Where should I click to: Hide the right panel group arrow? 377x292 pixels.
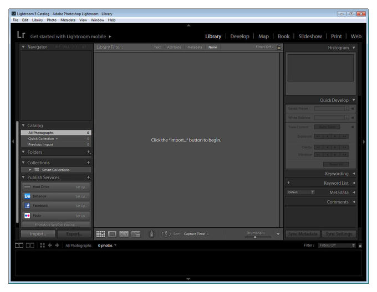(x=364, y=142)
